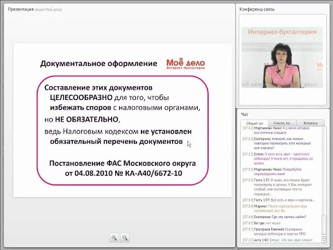This screenshot has width=333, height=250.
Task: Select Ба'гда's message нет звука
Action: point(262,223)
